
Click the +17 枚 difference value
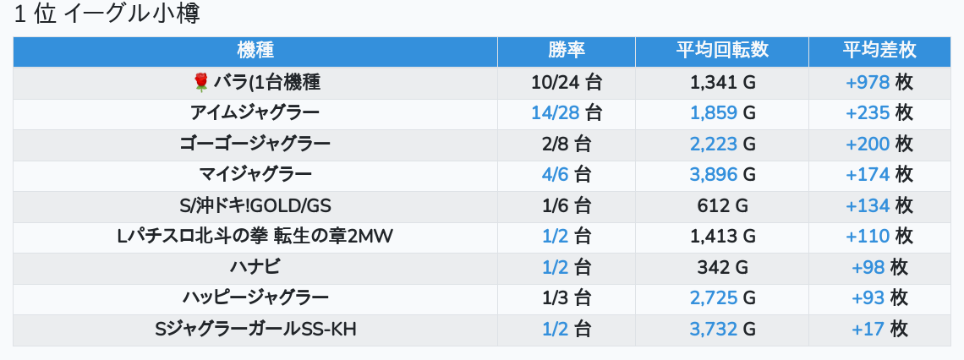tap(879, 330)
